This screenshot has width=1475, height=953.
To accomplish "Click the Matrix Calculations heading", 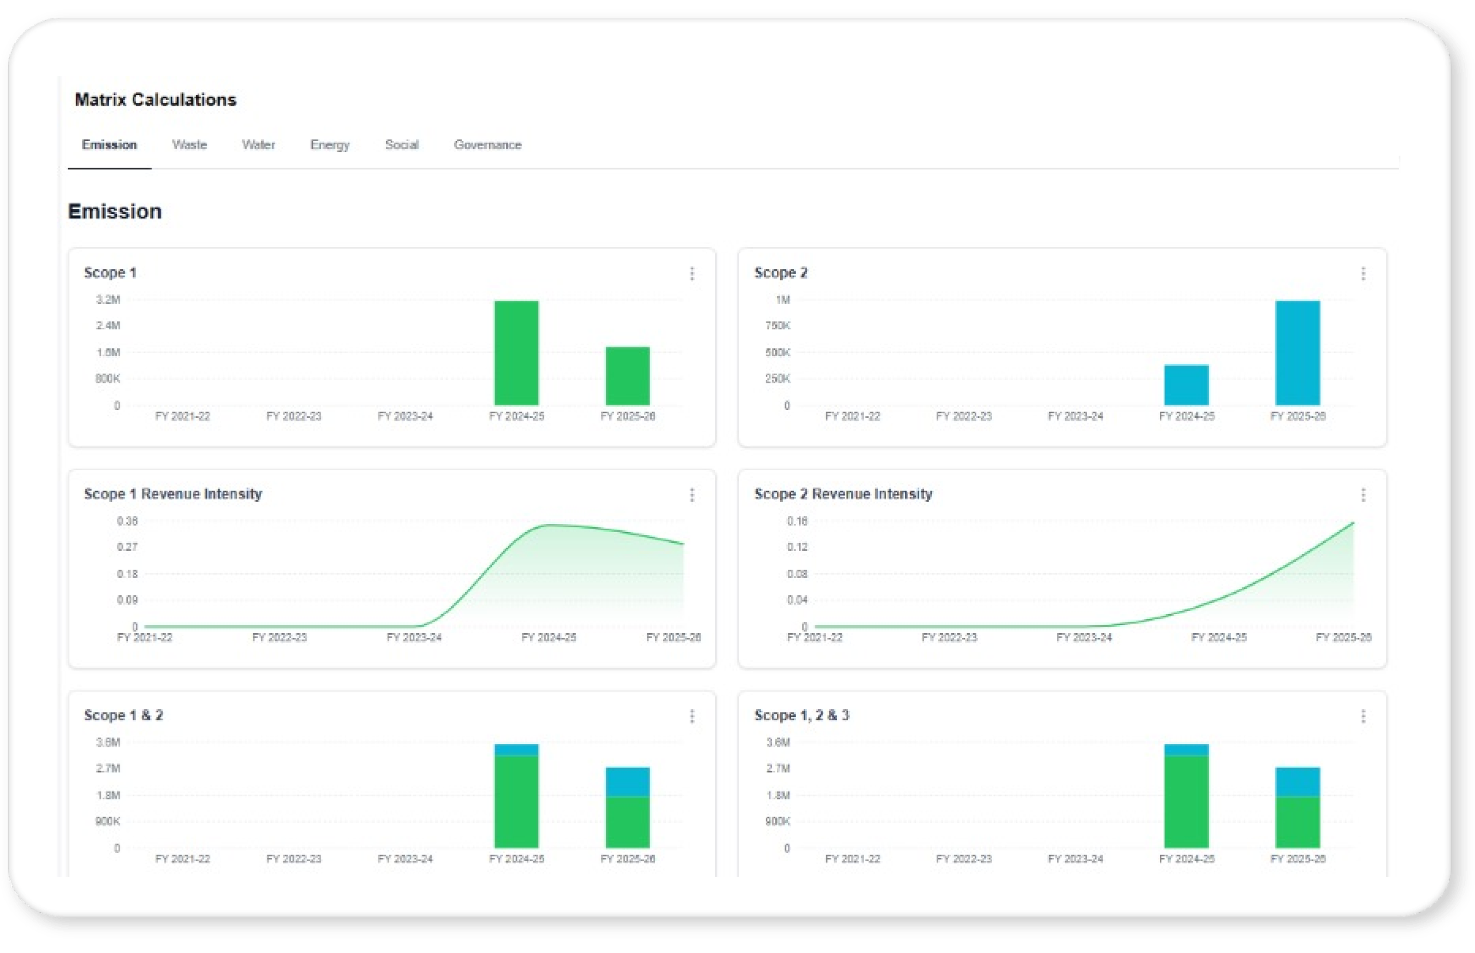I will [x=155, y=99].
